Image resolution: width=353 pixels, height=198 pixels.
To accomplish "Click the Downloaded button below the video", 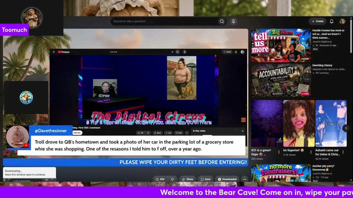I will point(227,179).
